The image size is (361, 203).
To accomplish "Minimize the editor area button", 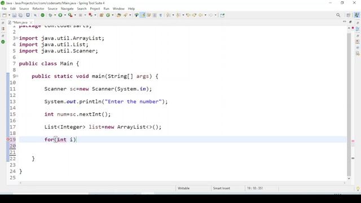I will [345, 21].
